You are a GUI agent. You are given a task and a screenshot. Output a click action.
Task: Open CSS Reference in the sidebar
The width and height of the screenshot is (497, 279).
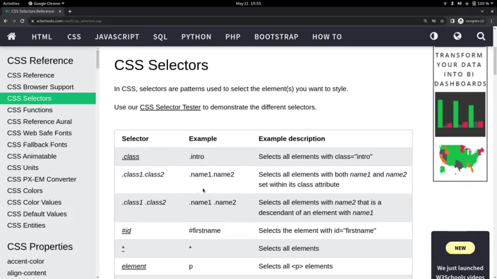pos(31,75)
